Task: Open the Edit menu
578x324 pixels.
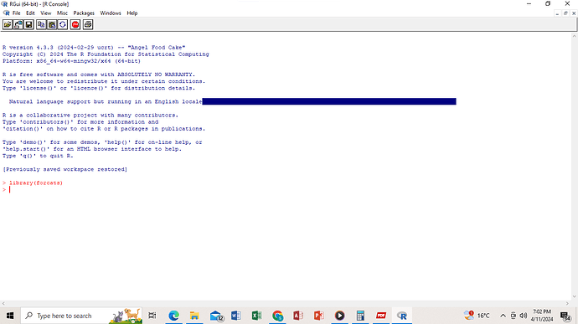Action: [x=30, y=13]
